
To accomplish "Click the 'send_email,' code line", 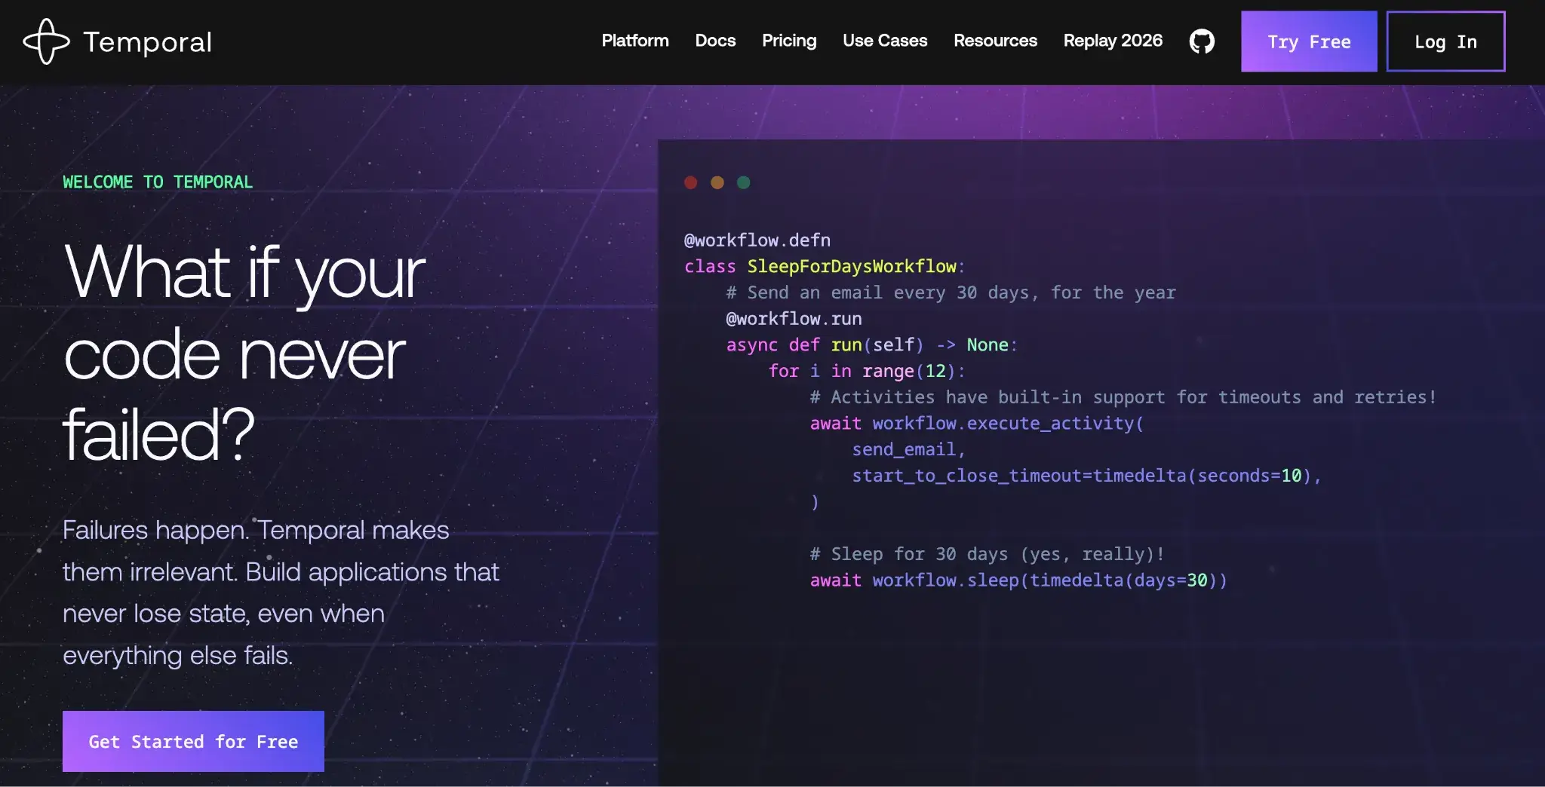I will [x=909, y=449].
